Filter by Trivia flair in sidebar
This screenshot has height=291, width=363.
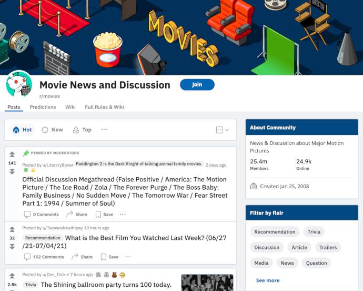point(314,232)
